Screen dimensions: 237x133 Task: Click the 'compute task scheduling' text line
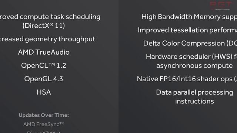(x=50, y=17)
